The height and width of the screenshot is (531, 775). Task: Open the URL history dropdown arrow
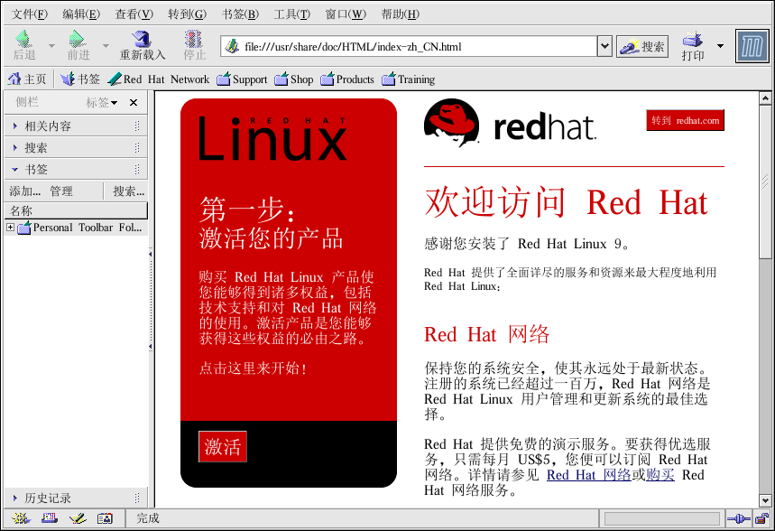(x=604, y=46)
